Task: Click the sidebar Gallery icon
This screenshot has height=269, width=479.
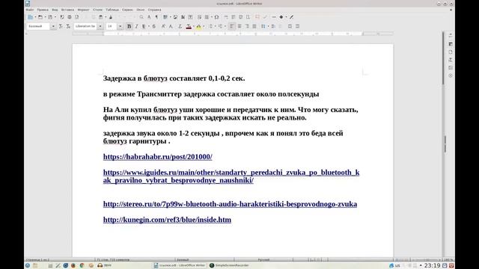Action: pyautogui.click(x=451, y=68)
